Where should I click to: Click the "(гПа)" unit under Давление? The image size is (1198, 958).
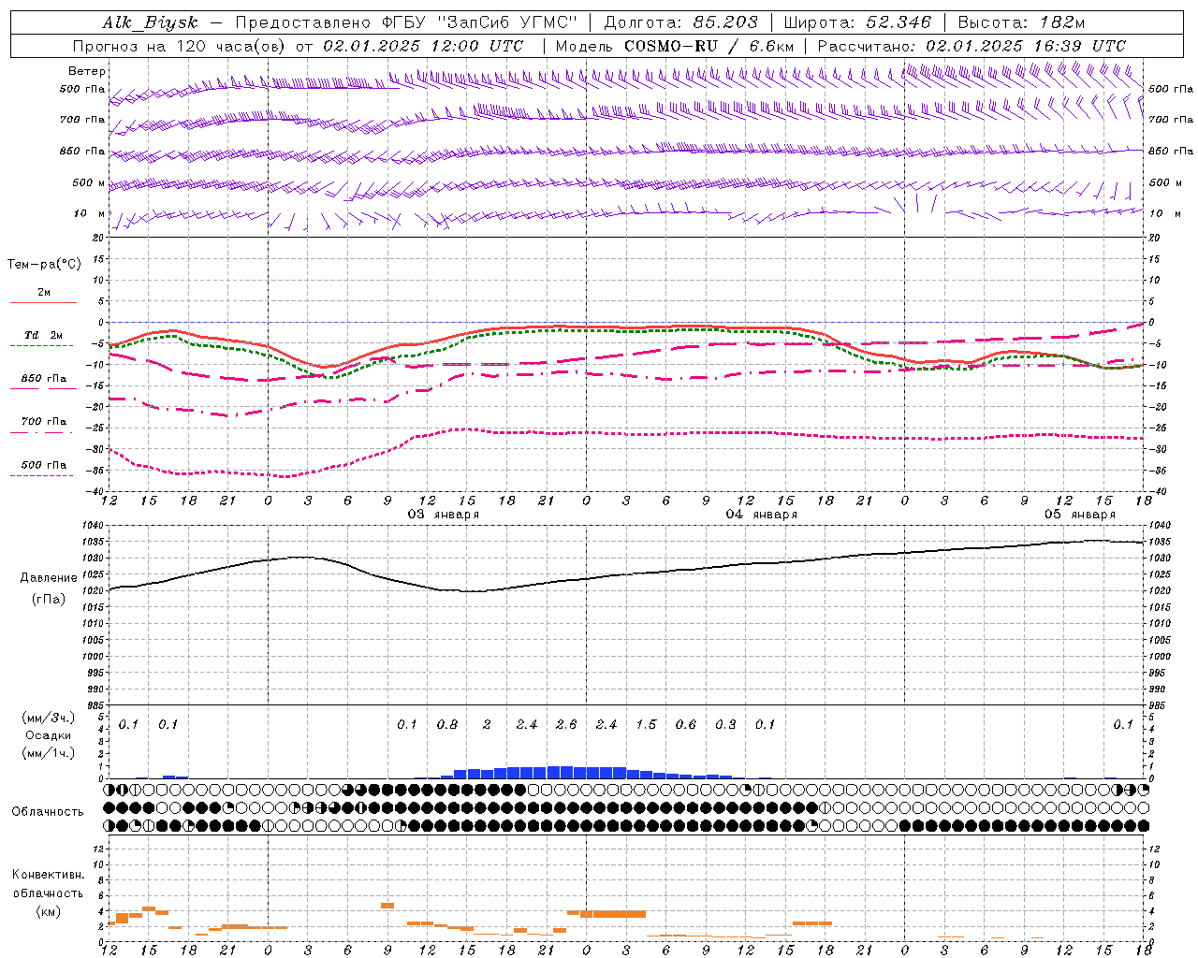point(49,600)
